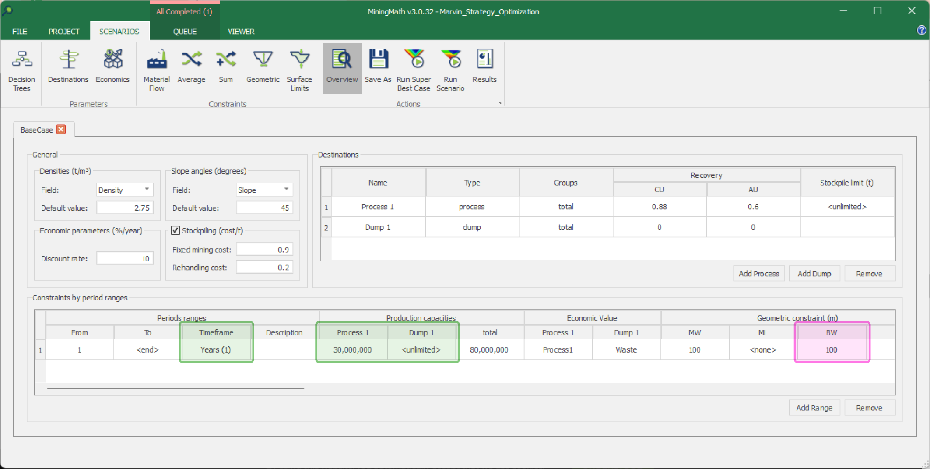Toggle the Stockpiling checkbox
This screenshot has height=469, width=930.
(175, 230)
